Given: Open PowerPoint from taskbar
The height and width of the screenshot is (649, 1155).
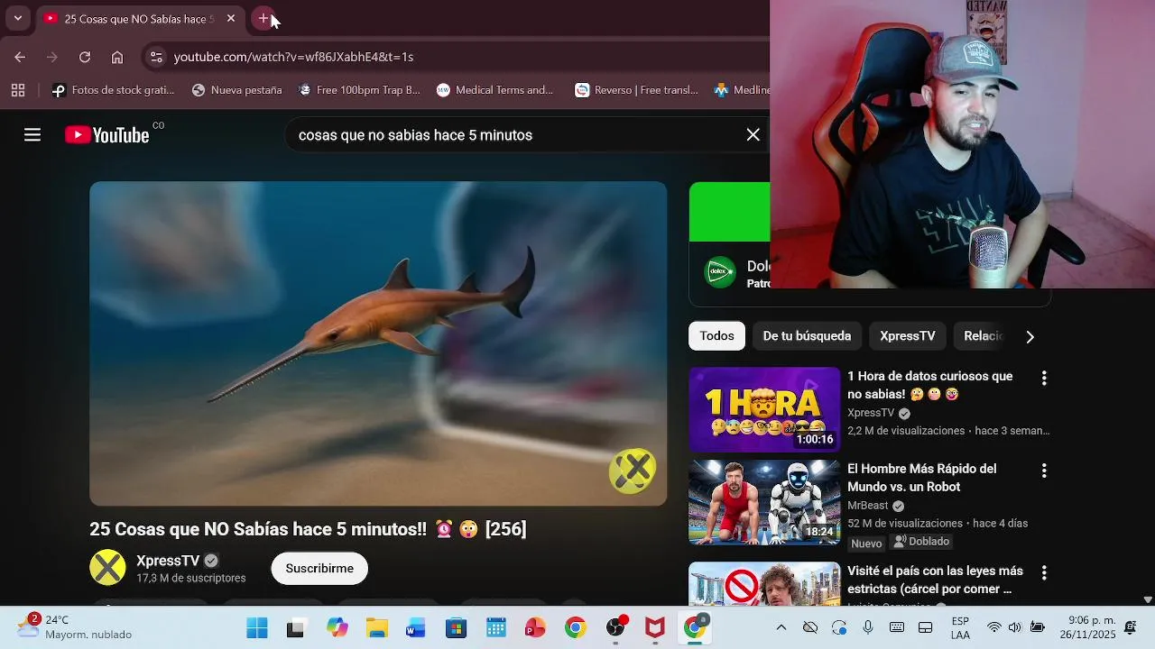Looking at the screenshot, I should [535, 628].
